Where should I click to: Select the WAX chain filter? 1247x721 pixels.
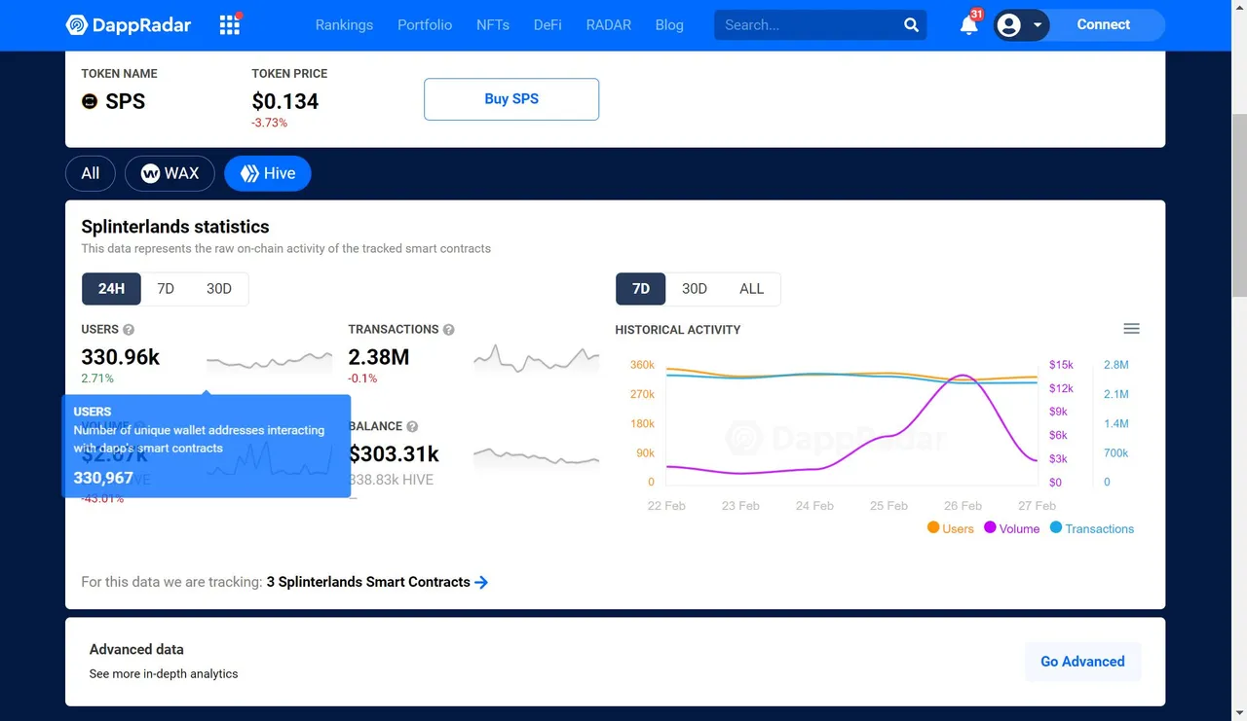tap(170, 173)
